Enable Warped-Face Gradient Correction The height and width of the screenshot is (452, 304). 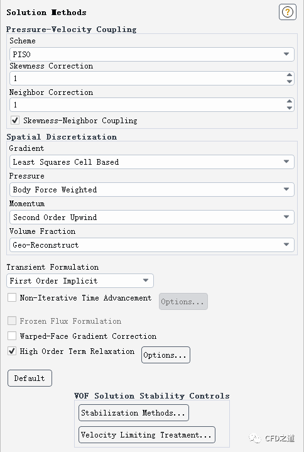pos(12,336)
